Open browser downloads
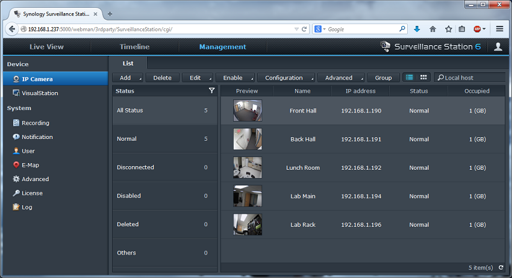 (417, 29)
